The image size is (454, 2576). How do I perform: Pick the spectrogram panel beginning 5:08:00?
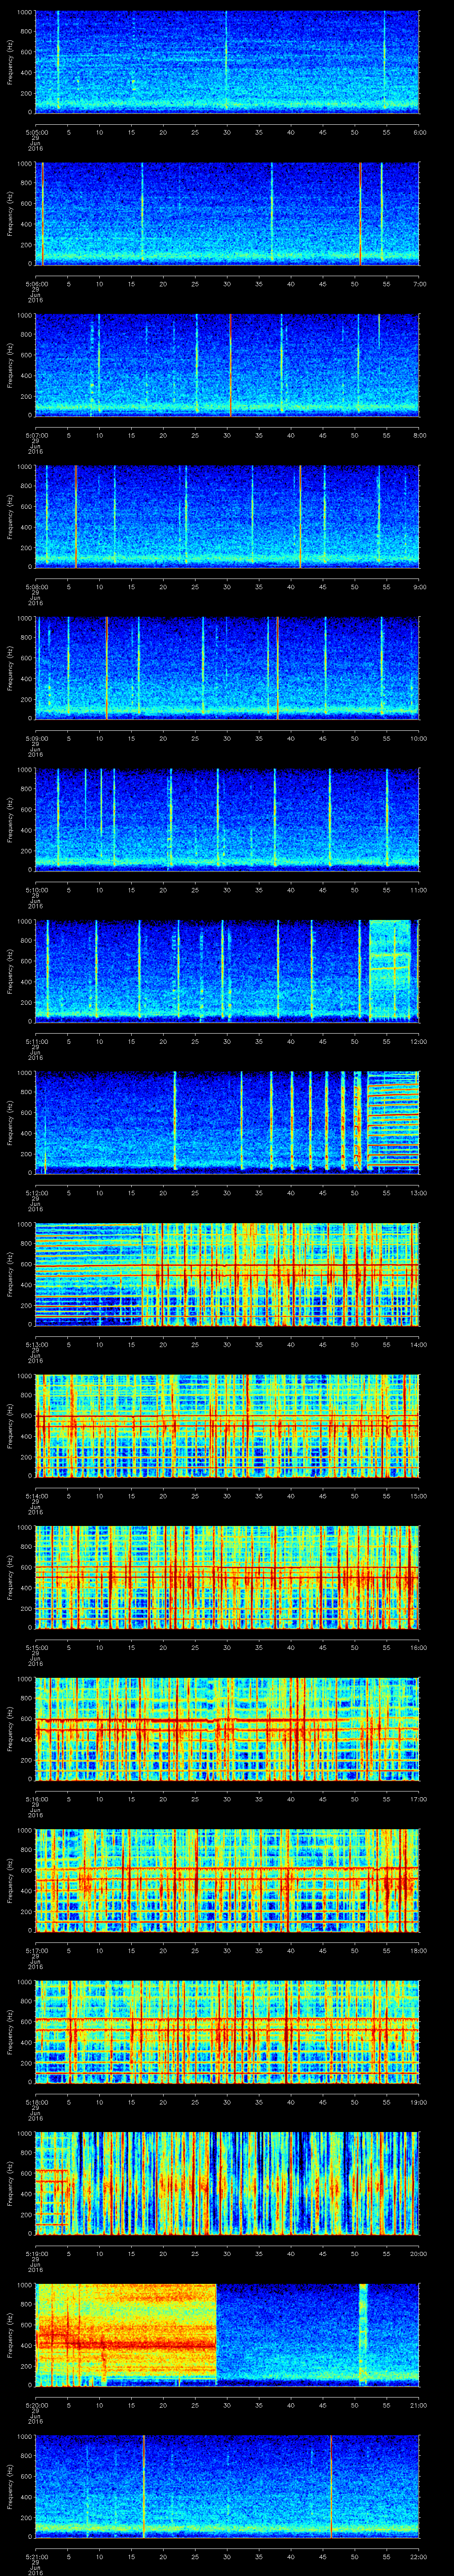pos(227,516)
